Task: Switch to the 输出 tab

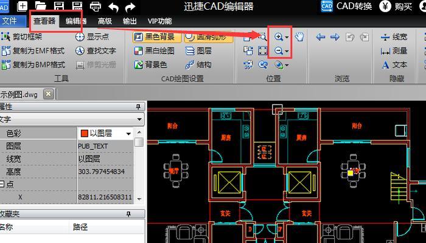Action: point(130,21)
